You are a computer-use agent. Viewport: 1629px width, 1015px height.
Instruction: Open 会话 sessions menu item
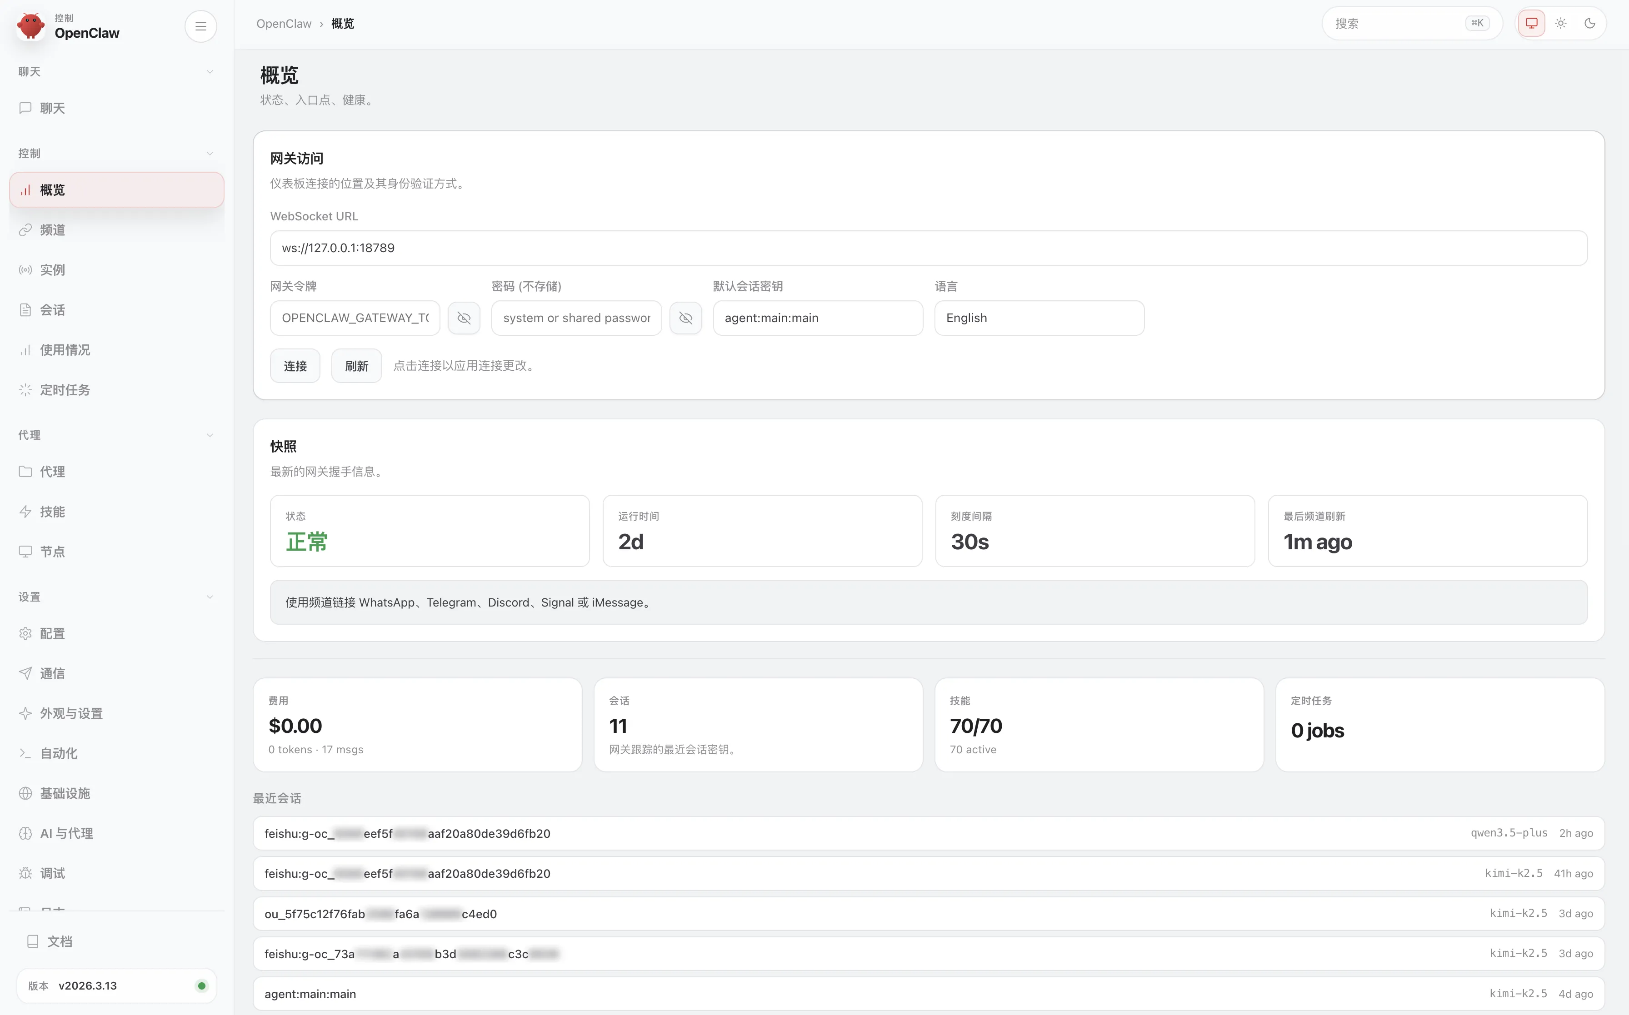point(52,309)
